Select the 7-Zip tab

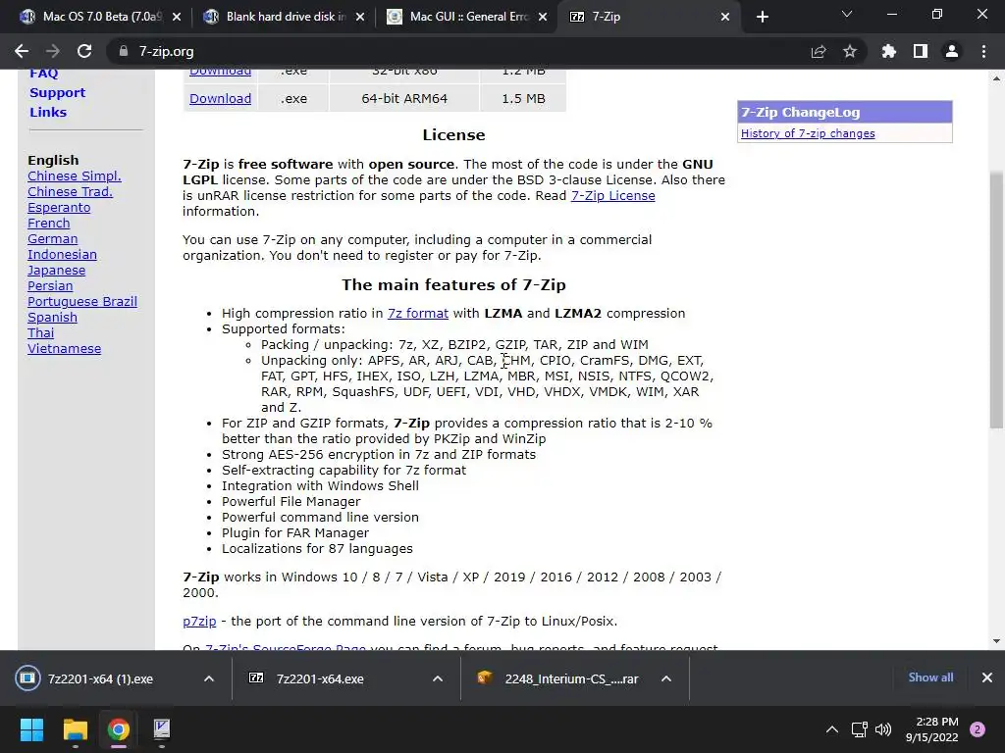[648, 17]
